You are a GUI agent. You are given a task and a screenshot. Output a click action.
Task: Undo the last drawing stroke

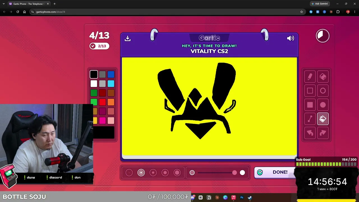[x=310, y=133]
